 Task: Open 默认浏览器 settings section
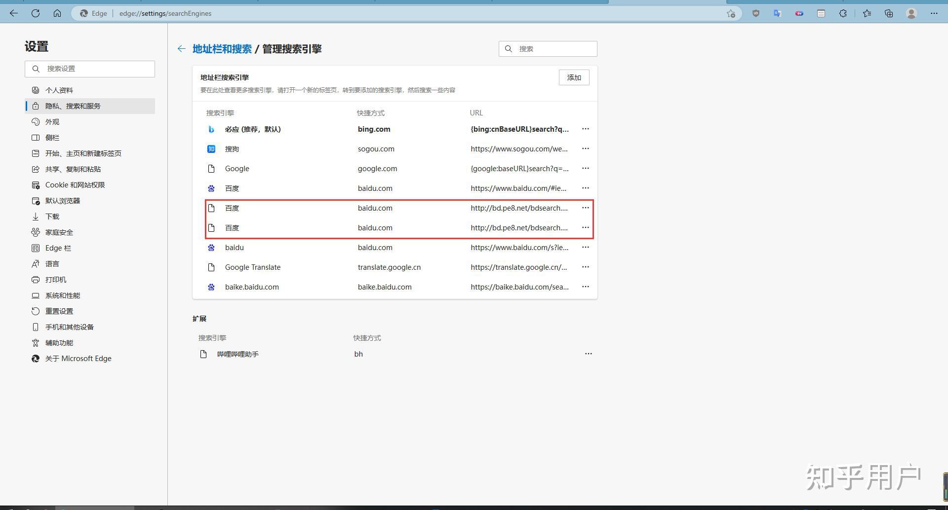[x=90, y=201]
